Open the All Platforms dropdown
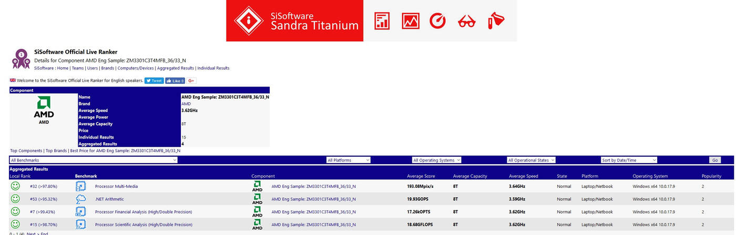Image resolution: width=736 pixels, height=235 pixels. tap(348, 160)
